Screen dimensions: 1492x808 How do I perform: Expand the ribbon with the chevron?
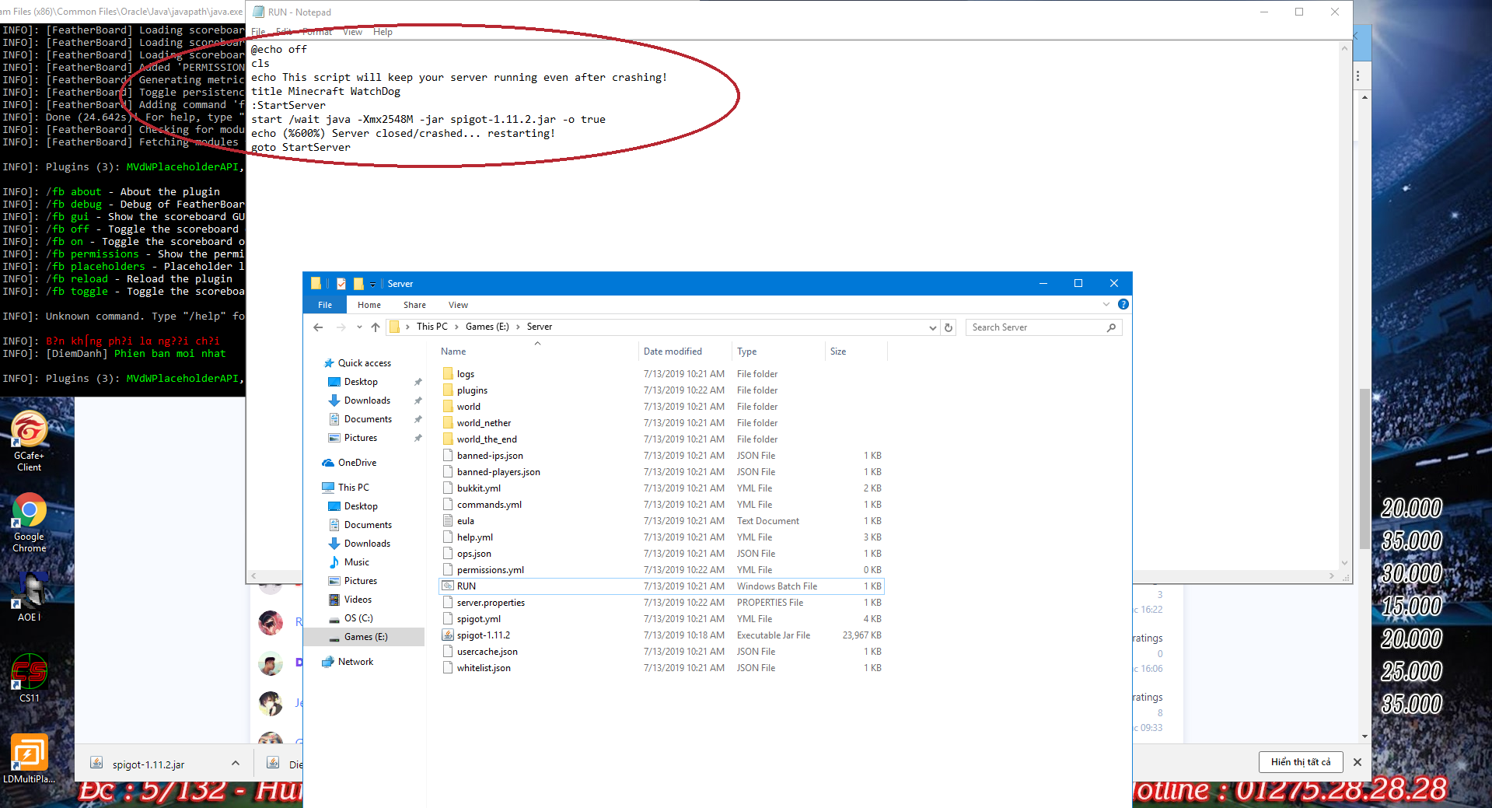tap(1106, 304)
